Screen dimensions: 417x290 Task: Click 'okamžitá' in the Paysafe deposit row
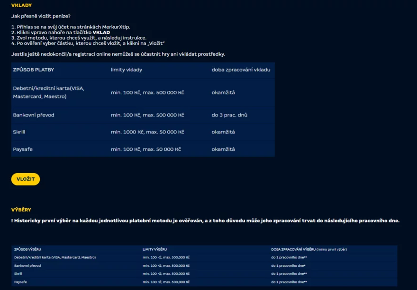coord(223,149)
